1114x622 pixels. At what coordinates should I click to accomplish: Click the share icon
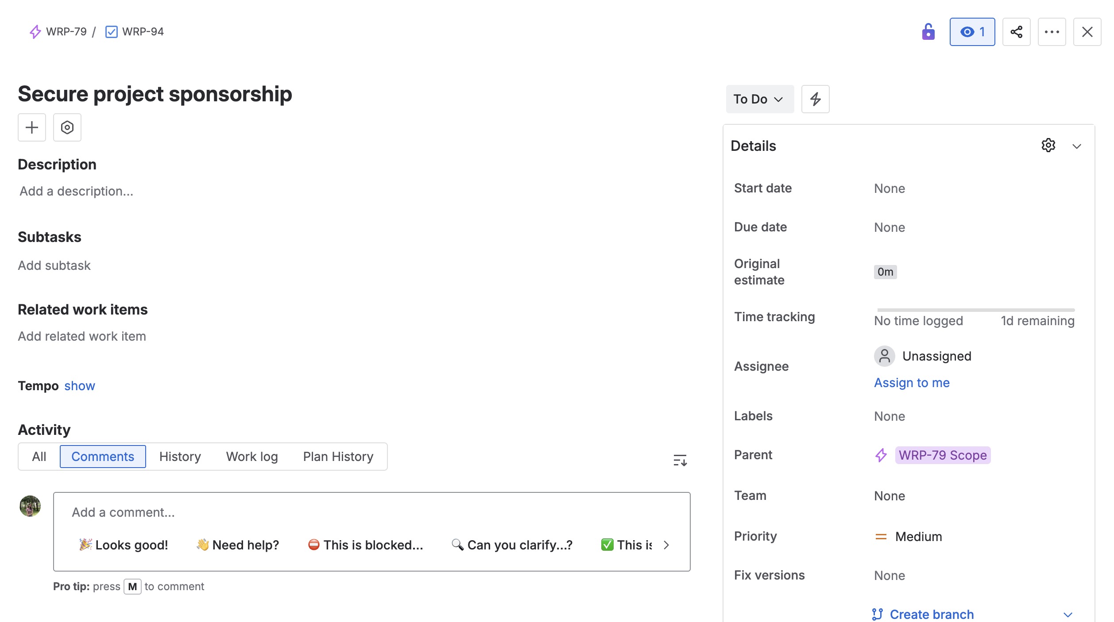point(1016,32)
